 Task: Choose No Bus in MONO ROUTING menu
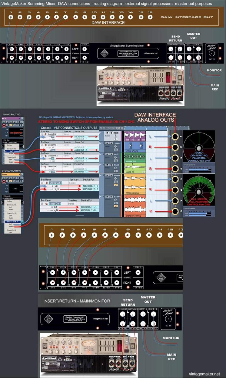point(10,145)
